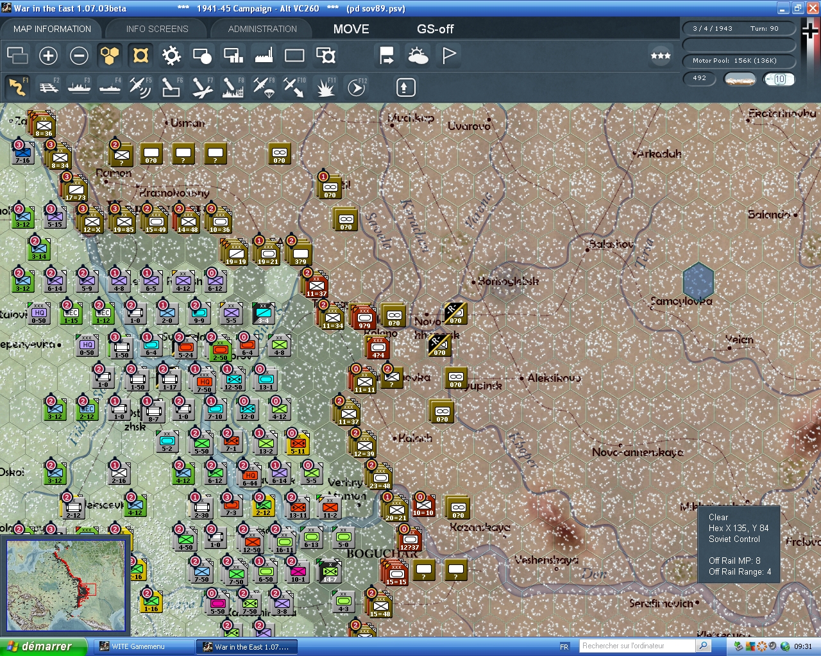Click the factory icon in the toolbar
Viewport: 821px width, 656px height.
(264, 56)
